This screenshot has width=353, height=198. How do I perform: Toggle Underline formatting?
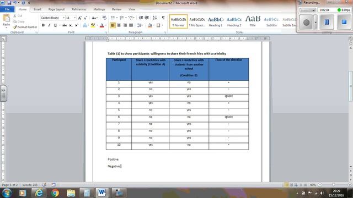tap(55, 25)
